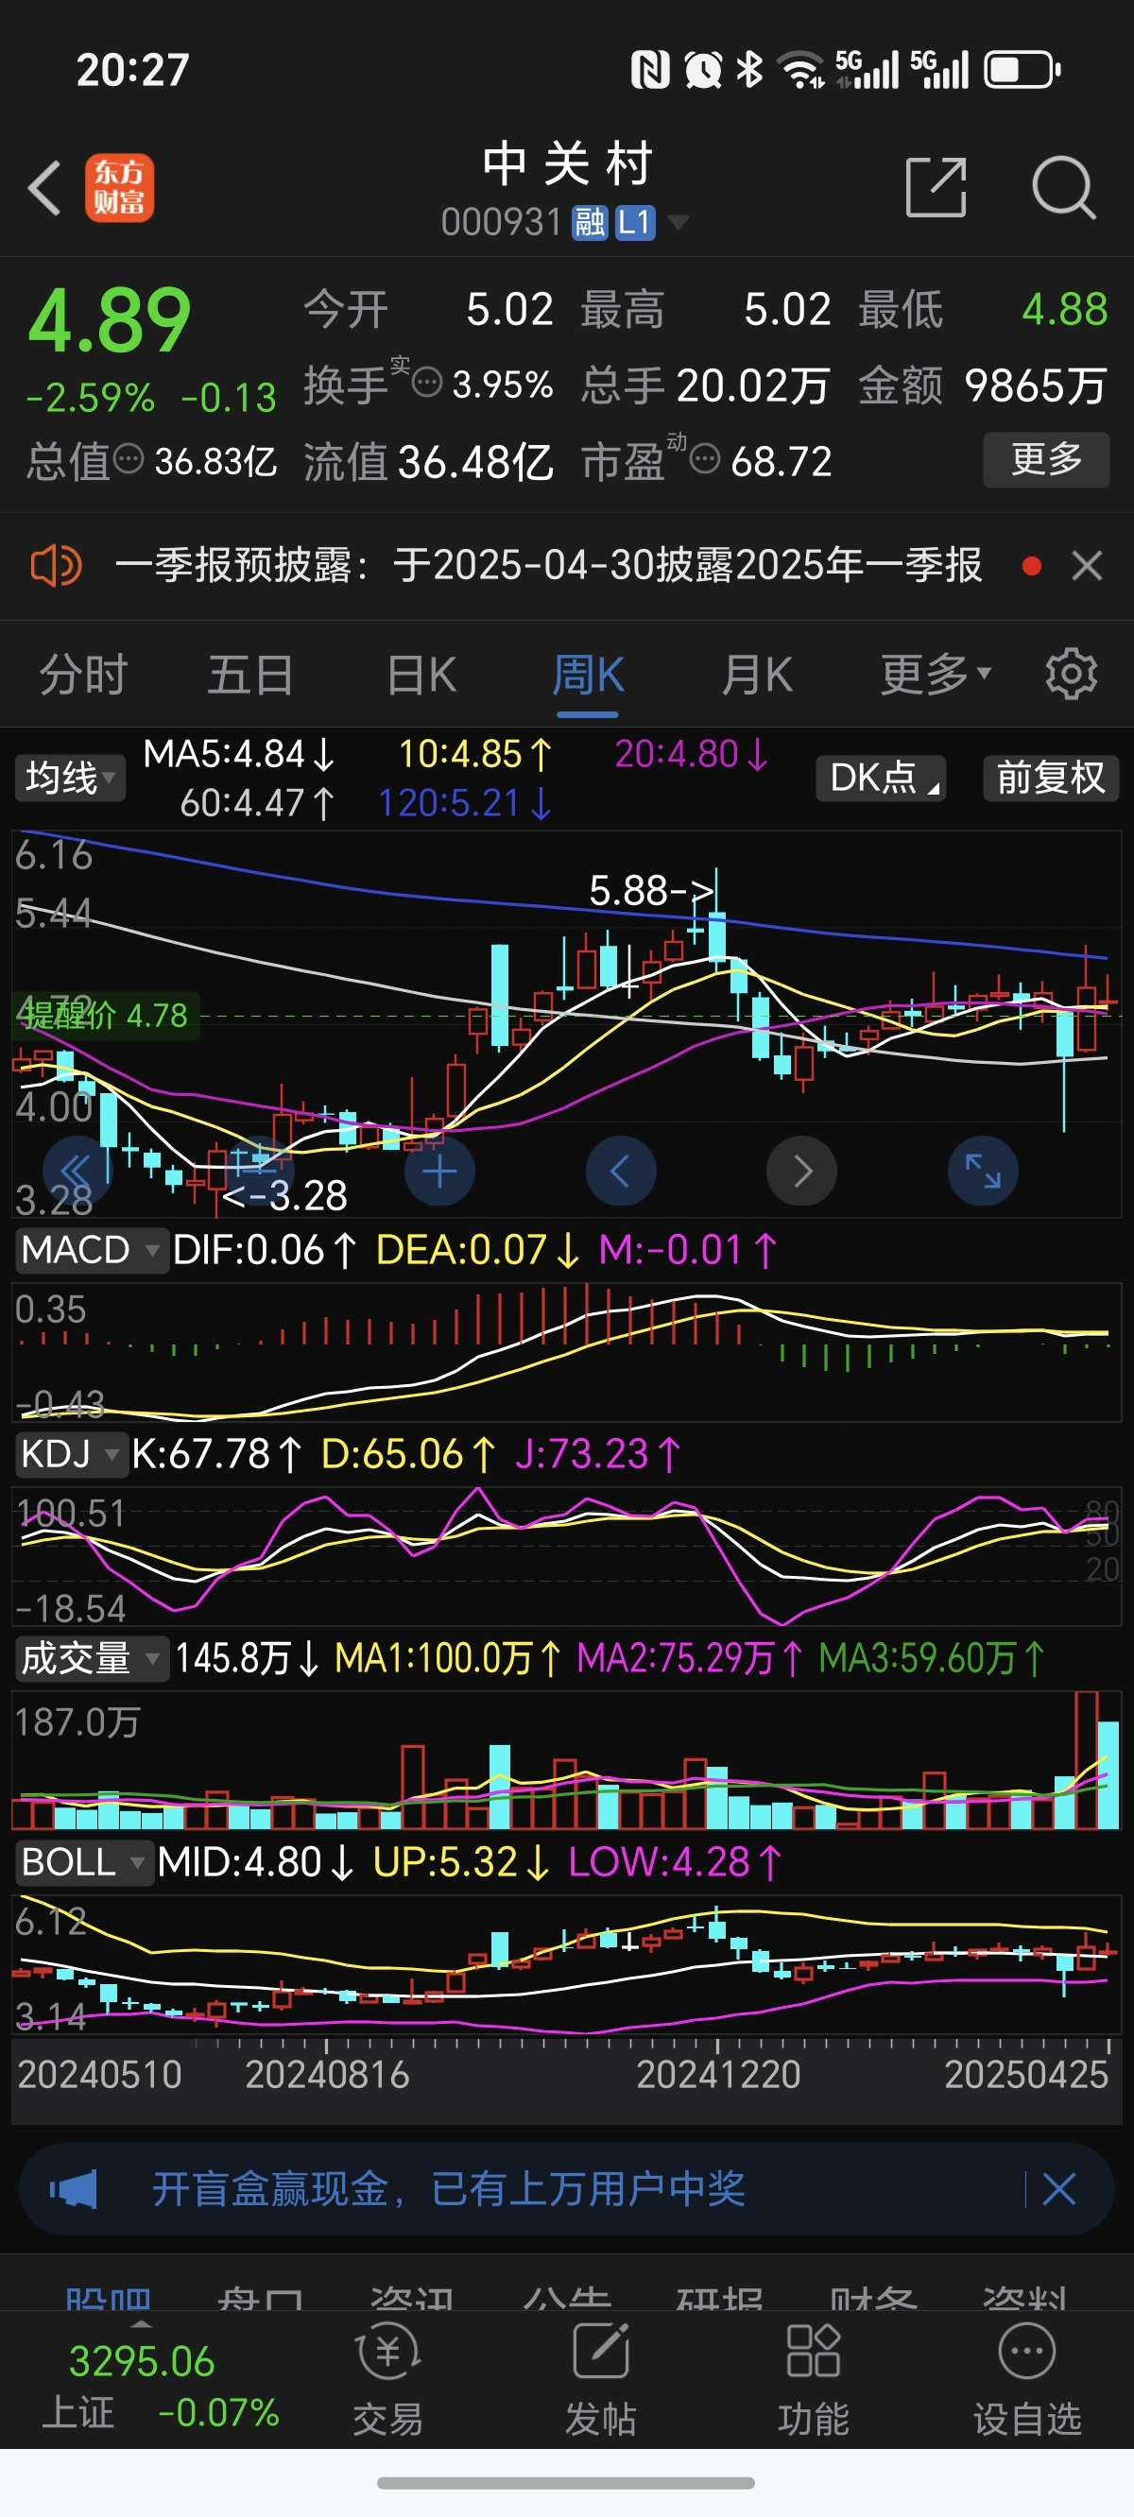Tap the home gesture bar
Viewport: 1134px width, 2517px height.
coord(566,2483)
